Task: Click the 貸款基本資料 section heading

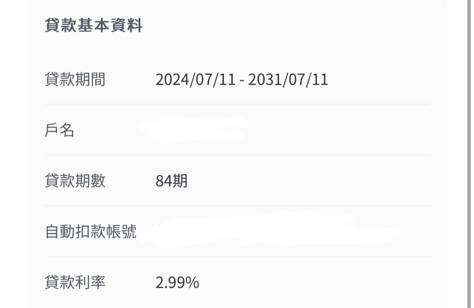Action: [x=94, y=26]
